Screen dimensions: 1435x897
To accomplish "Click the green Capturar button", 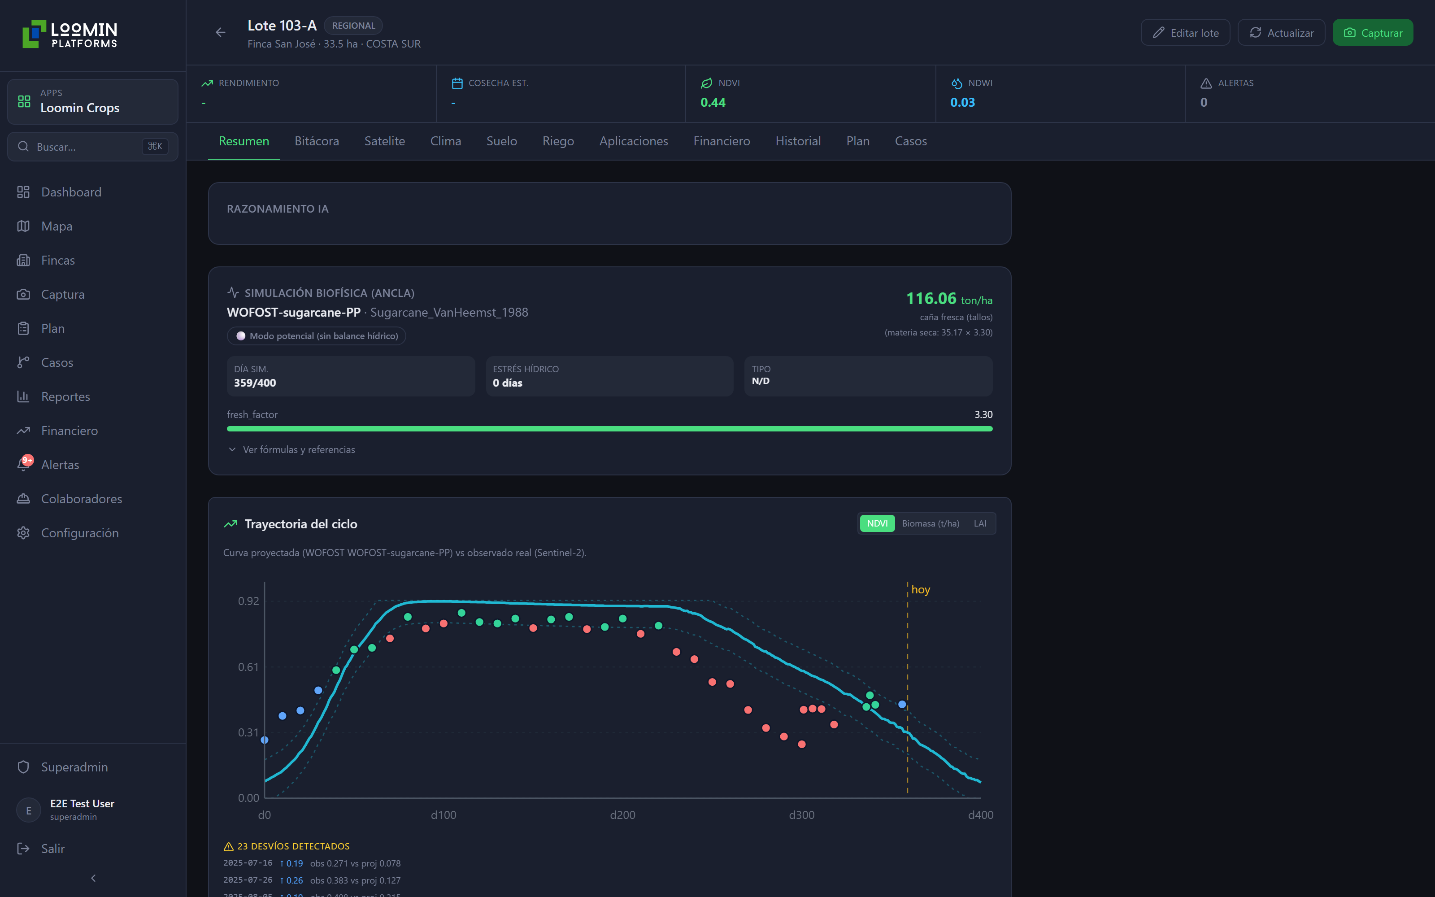I will (1373, 33).
